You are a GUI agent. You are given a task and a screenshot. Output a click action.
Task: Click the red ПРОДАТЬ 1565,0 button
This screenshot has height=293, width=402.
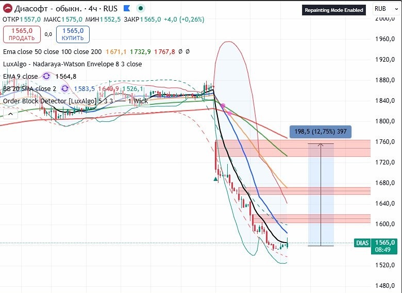[22, 34]
